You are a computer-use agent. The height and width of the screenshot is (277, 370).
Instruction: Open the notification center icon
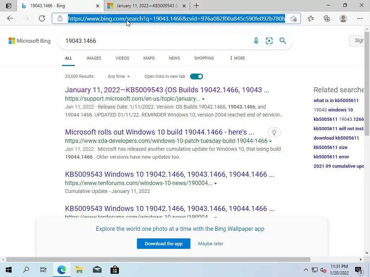pos(359,271)
